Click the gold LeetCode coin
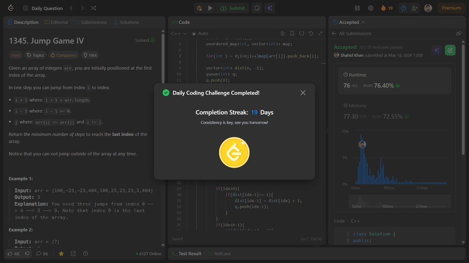This screenshot has width=469, height=263. pos(234,152)
